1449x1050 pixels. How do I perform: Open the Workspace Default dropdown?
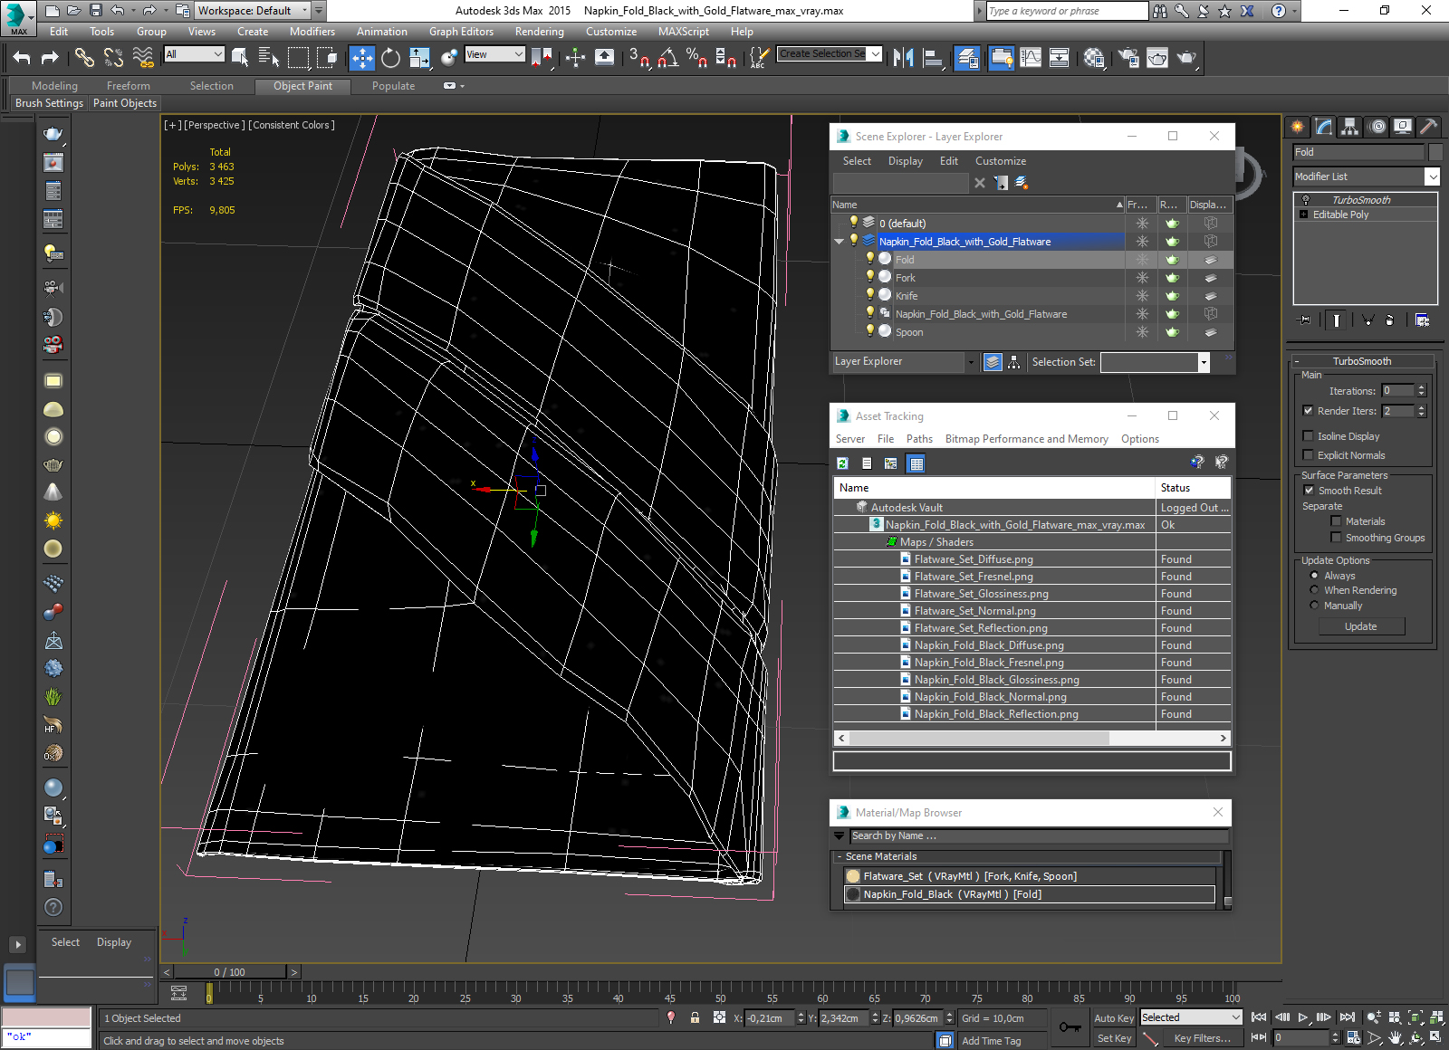pyautogui.click(x=305, y=11)
